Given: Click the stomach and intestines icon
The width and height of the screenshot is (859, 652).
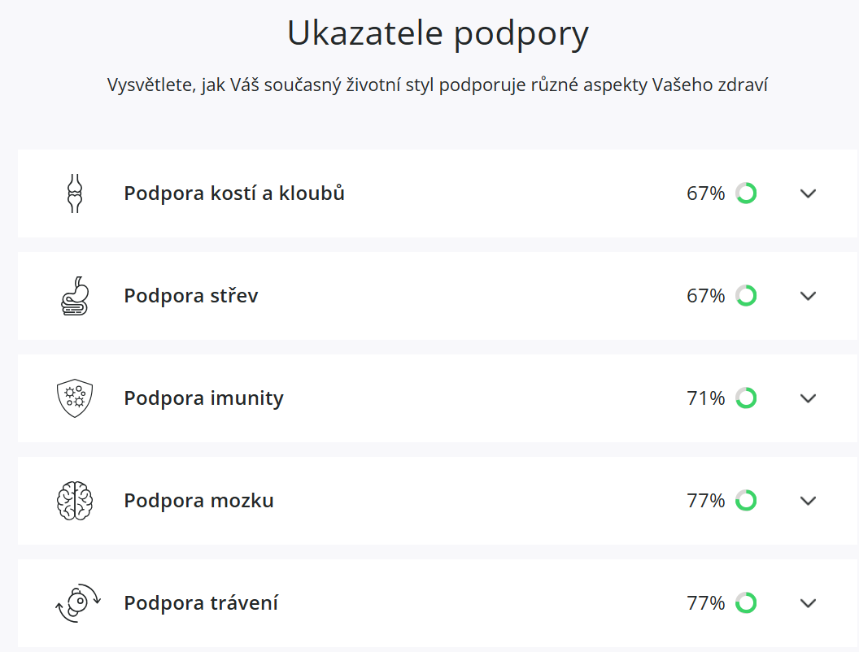Looking at the screenshot, I should (x=75, y=296).
